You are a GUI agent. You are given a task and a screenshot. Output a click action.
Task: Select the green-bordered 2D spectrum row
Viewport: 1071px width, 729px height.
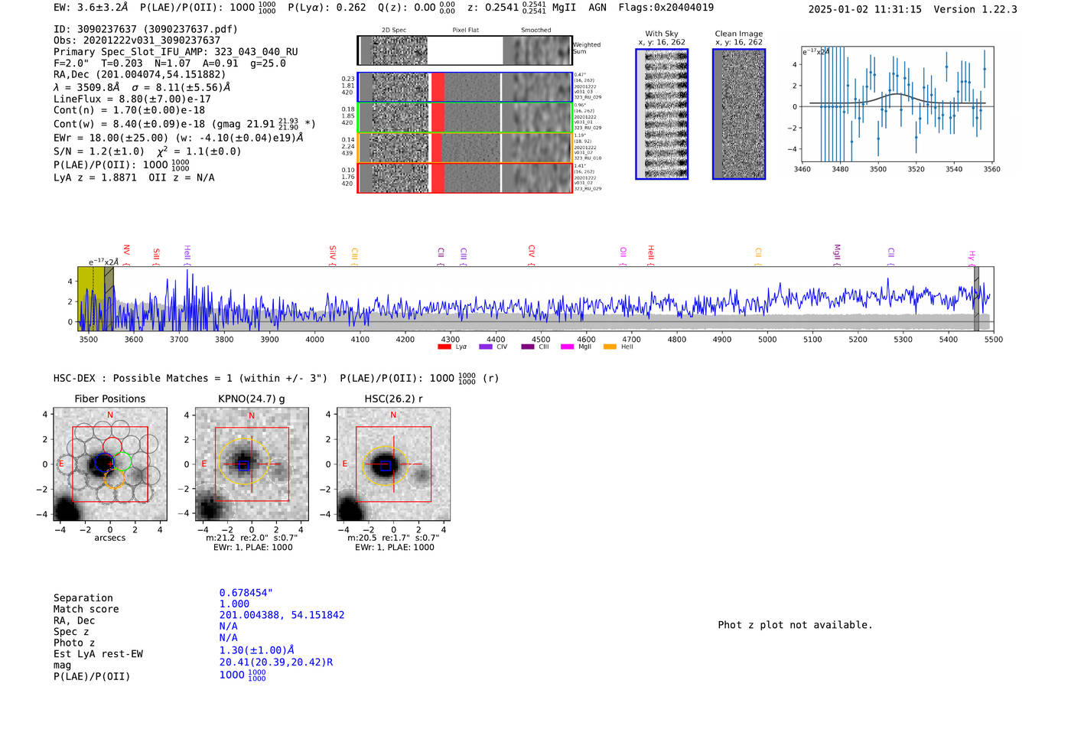465,118
